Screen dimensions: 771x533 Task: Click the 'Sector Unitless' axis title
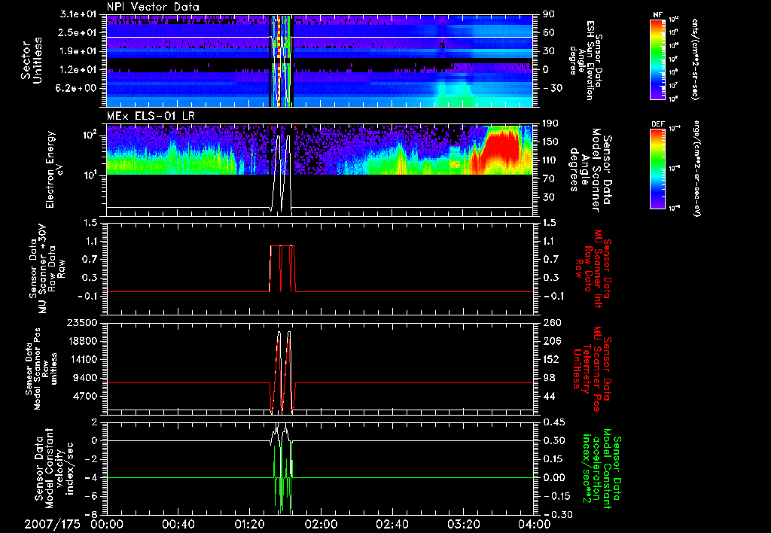tap(32, 60)
